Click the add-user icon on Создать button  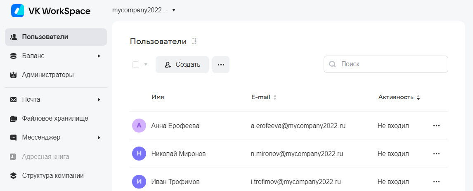[168, 65]
